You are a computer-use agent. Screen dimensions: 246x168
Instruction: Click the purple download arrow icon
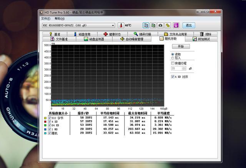coord(176,25)
